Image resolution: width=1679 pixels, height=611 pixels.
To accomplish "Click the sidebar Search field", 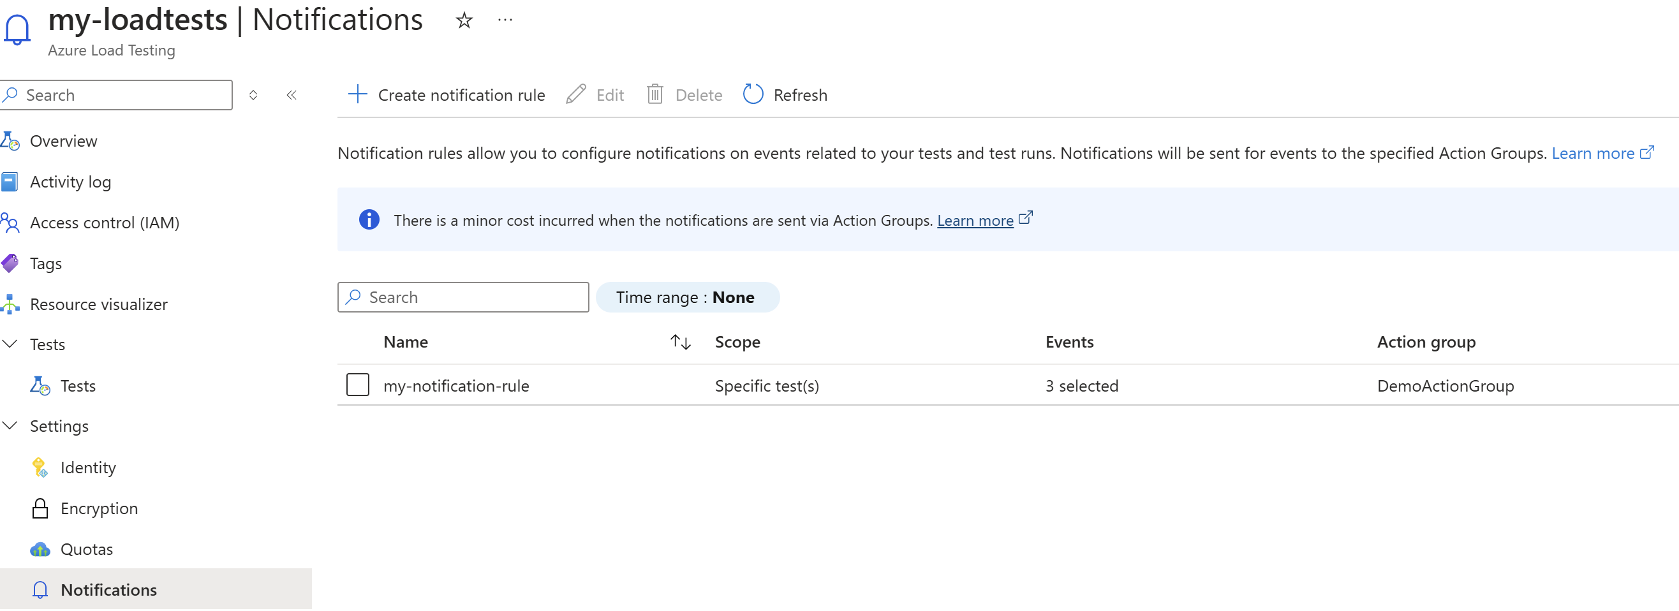I will pyautogui.click(x=116, y=95).
